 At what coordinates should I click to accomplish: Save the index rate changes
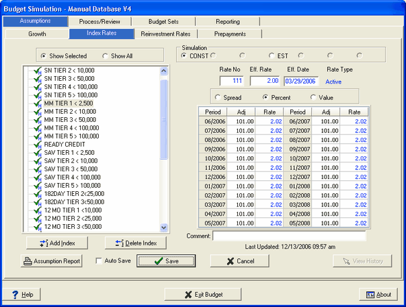[x=166, y=261]
